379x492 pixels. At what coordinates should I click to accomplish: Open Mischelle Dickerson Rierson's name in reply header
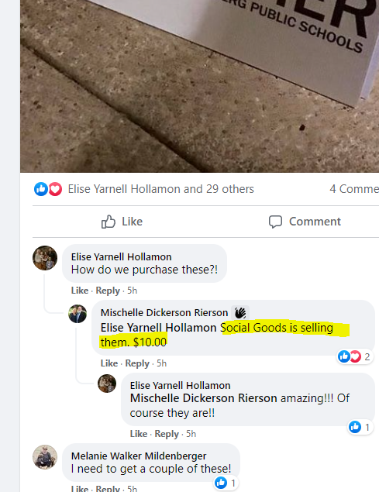[164, 312]
